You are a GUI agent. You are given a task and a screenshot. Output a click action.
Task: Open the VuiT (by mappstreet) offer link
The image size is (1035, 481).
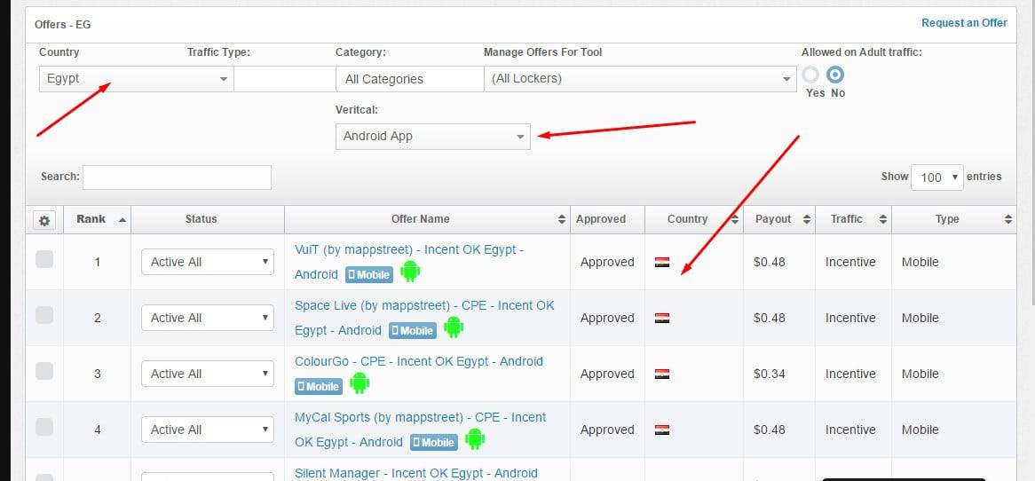(408, 250)
